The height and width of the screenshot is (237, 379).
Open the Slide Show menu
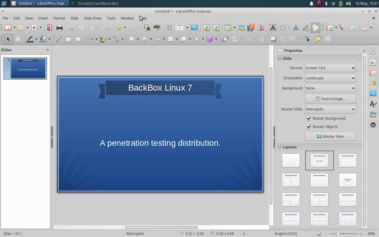click(x=93, y=18)
